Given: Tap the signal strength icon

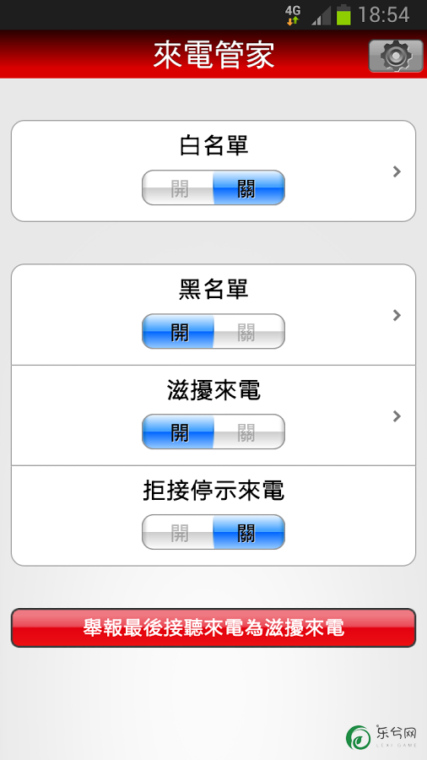Looking at the screenshot, I should pyautogui.click(x=321, y=15).
